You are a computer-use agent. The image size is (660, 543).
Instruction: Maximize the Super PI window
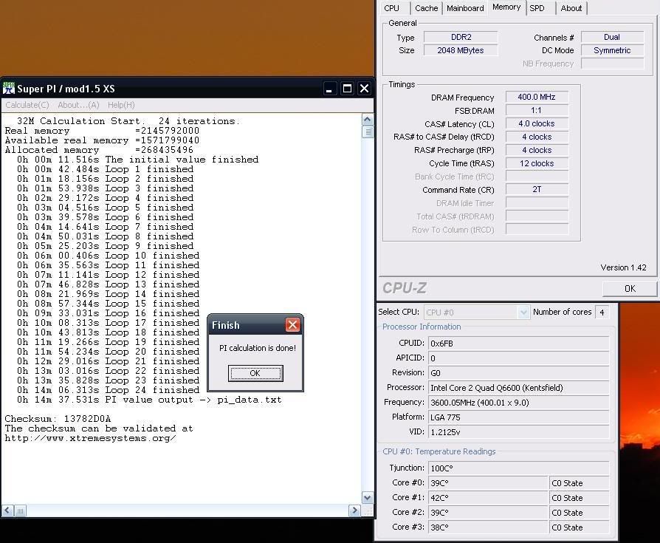coord(347,89)
